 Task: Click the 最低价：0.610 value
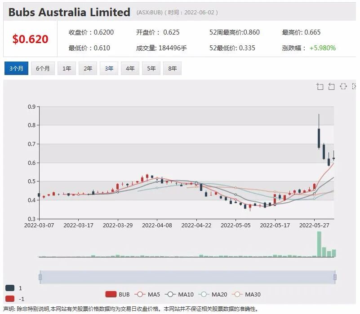[89, 48]
